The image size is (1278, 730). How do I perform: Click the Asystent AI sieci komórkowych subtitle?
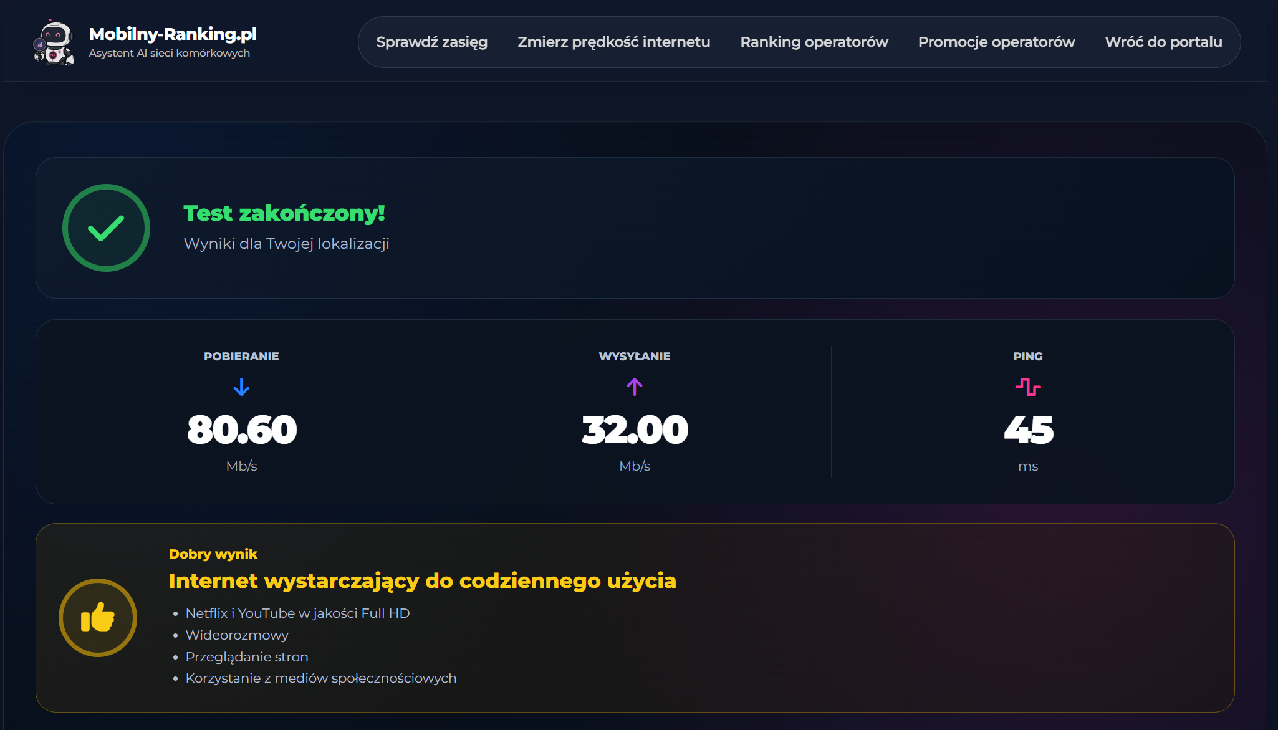170,53
